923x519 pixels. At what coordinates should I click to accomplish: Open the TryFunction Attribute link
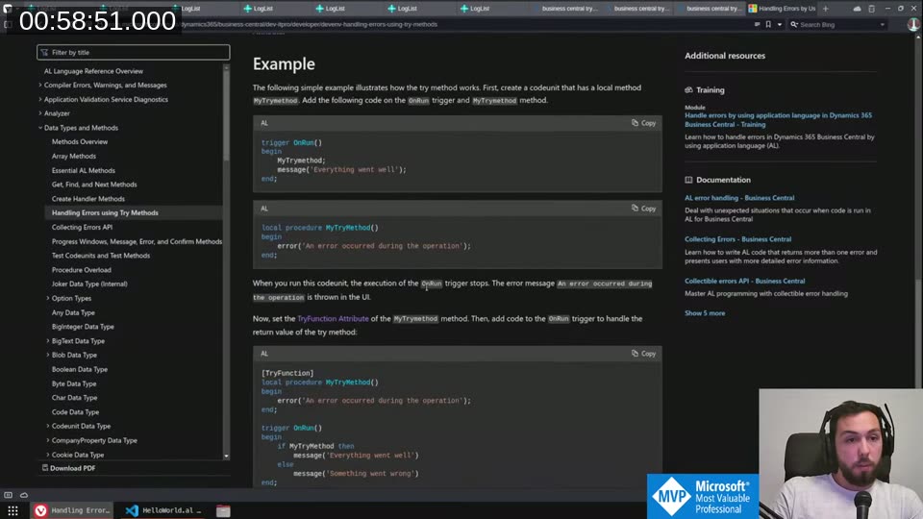(x=333, y=318)
